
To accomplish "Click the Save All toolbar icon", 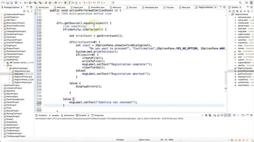I will (x=12, y=3).
